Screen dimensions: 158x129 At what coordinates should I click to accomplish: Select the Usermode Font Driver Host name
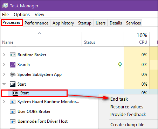42,121
